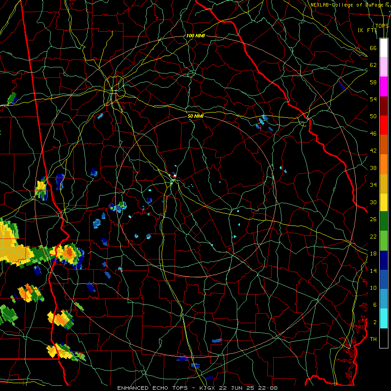Click legend value "50"
The width and height of the screenshot is (391, 391).
373,116
